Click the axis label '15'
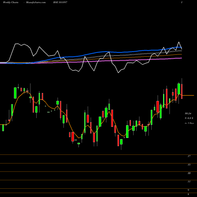This screenshot has width=197, height=197. 189,165
